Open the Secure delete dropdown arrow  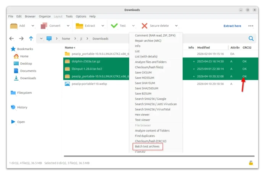176,26
